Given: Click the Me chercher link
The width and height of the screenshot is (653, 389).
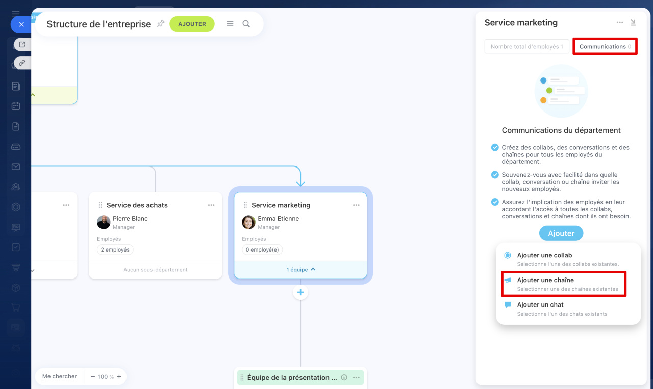Looking at the screenshot, I should click(60, 377).
